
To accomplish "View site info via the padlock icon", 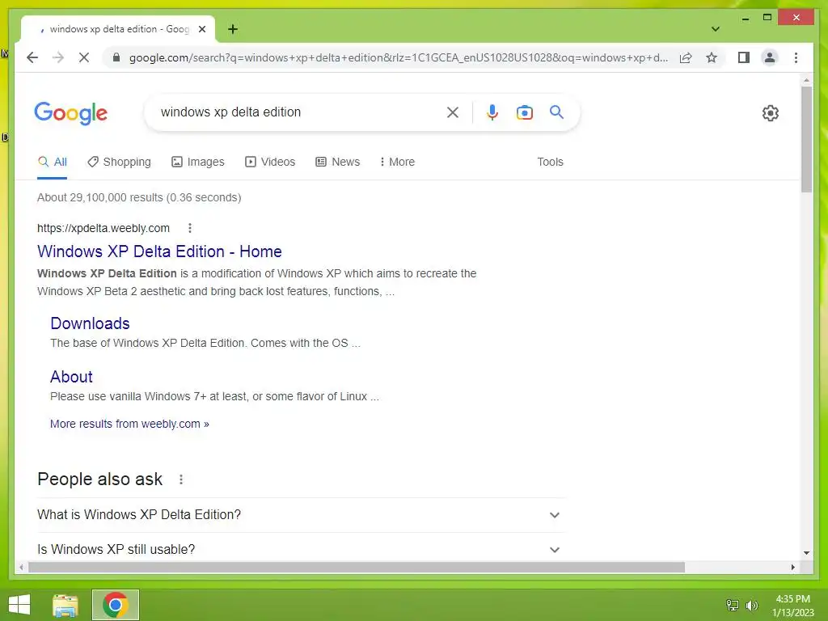I will point(116,57).
